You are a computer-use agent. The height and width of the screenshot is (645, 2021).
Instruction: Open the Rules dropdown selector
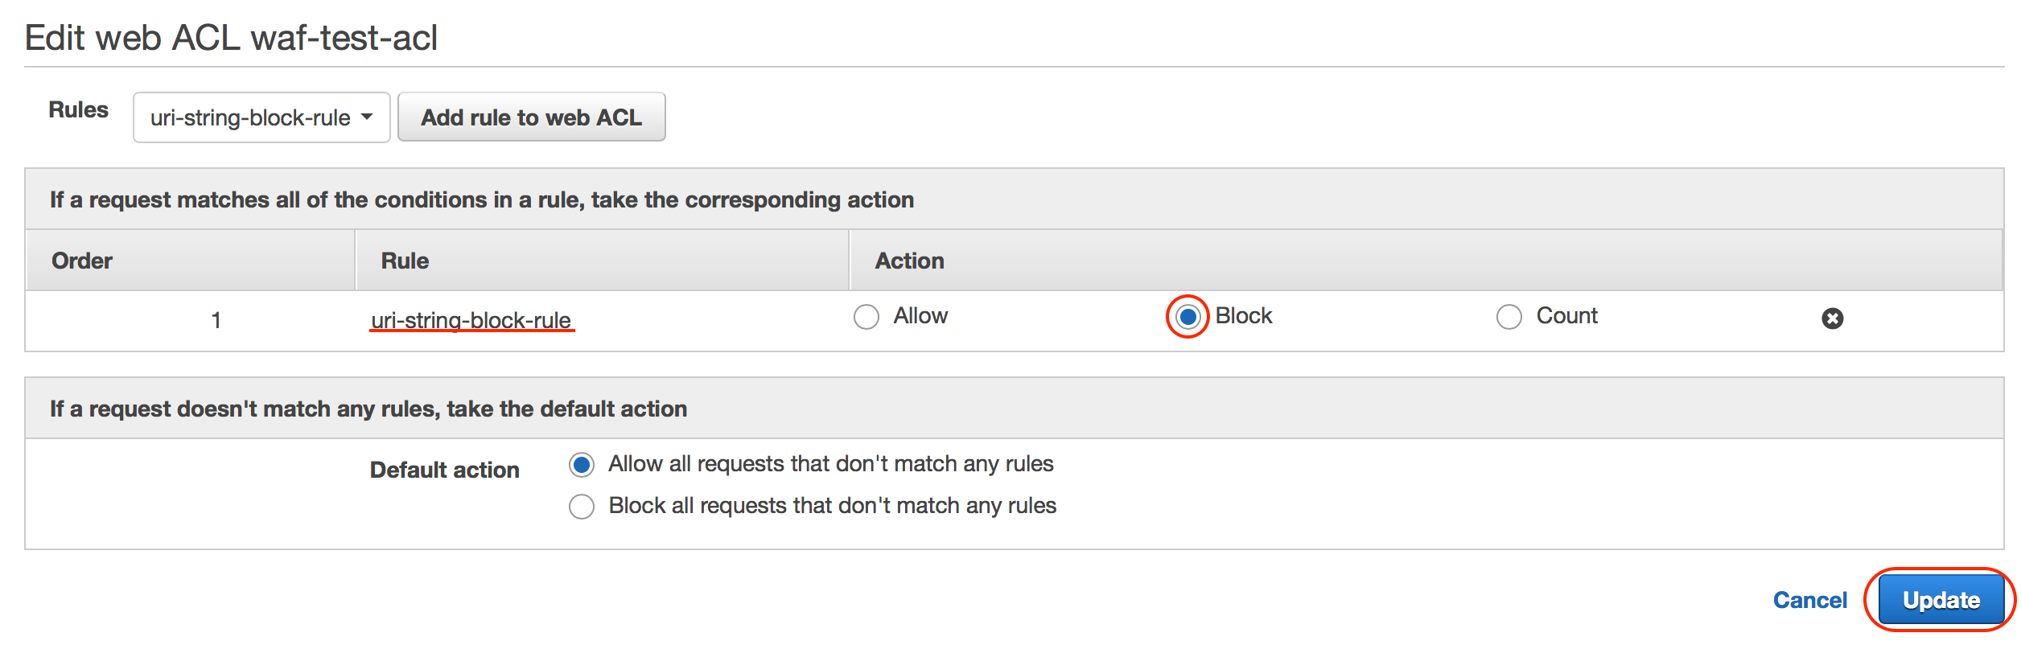(261, 117)
